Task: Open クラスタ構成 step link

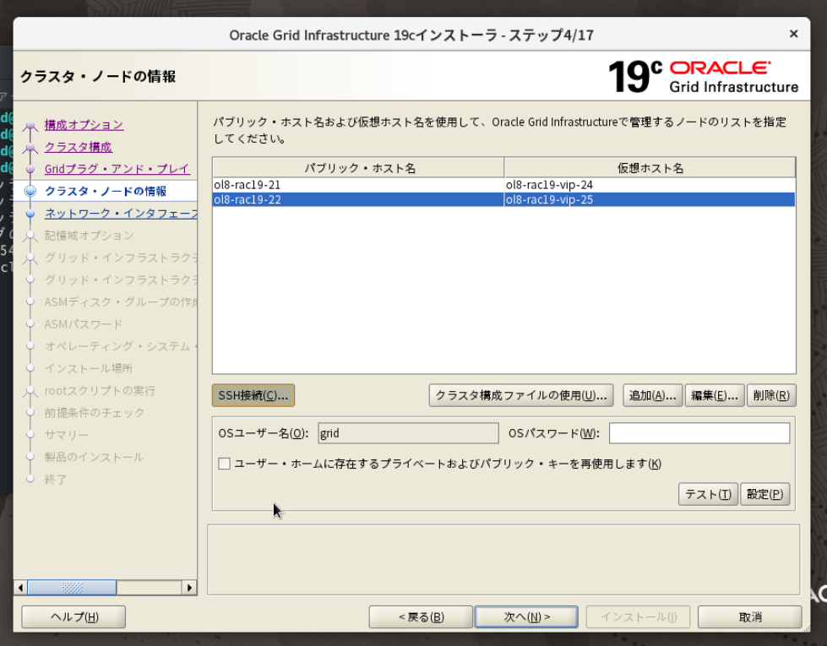Action: click(x=79, y=147)
